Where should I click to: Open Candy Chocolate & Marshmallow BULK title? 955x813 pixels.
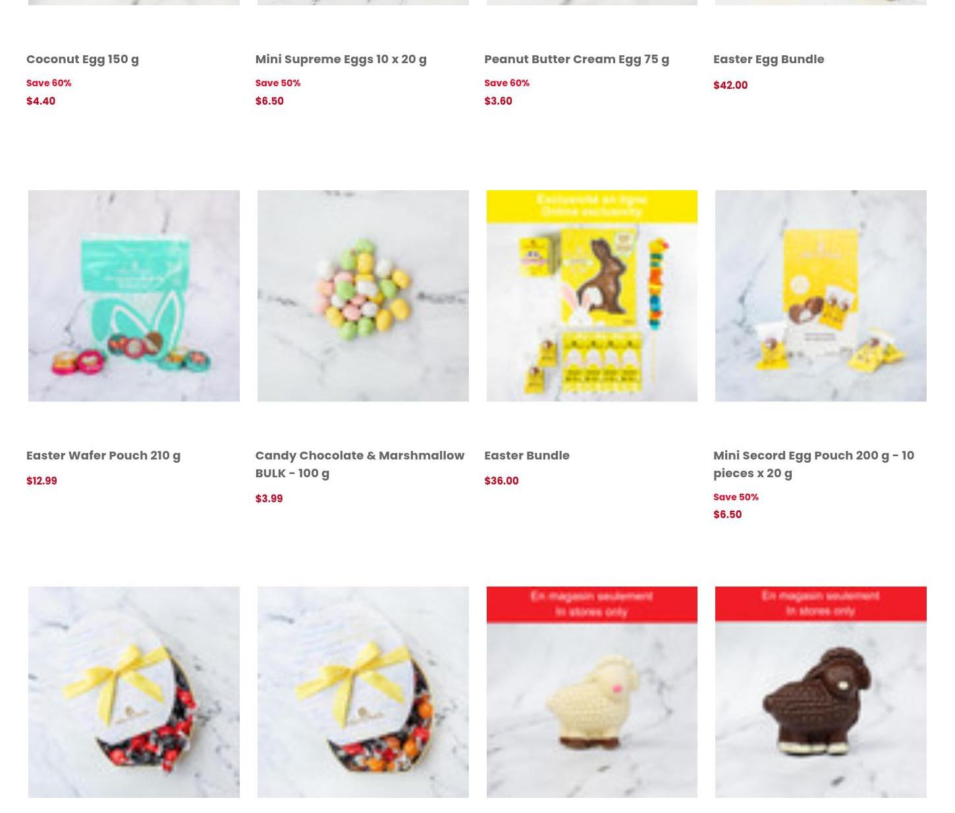coord(360,464)
